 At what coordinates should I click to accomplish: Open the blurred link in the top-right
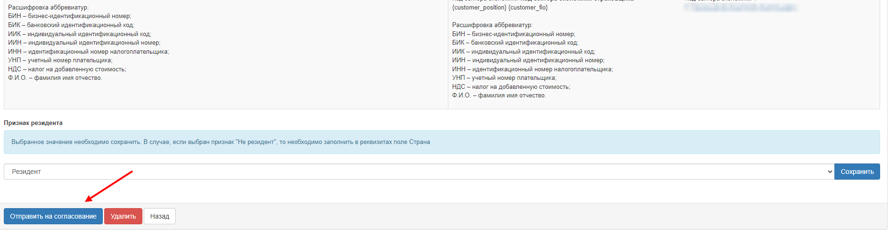[x=740, y=8]
